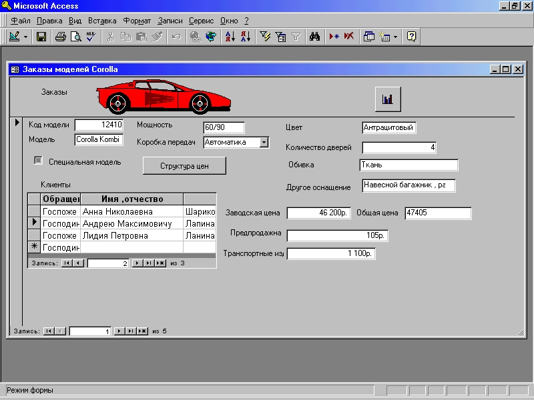Screen dimensions: 534x400
Task: Go to next order record in main navigator
Action: [119, 331]
